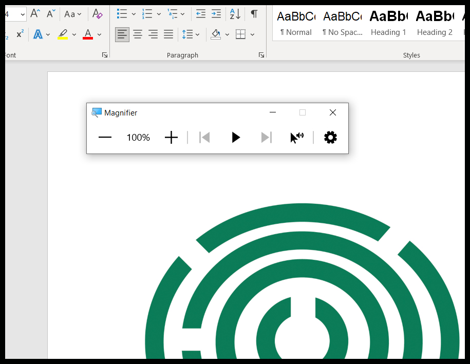
Task: Click the font size input box
Action: (x=15, y=14)
